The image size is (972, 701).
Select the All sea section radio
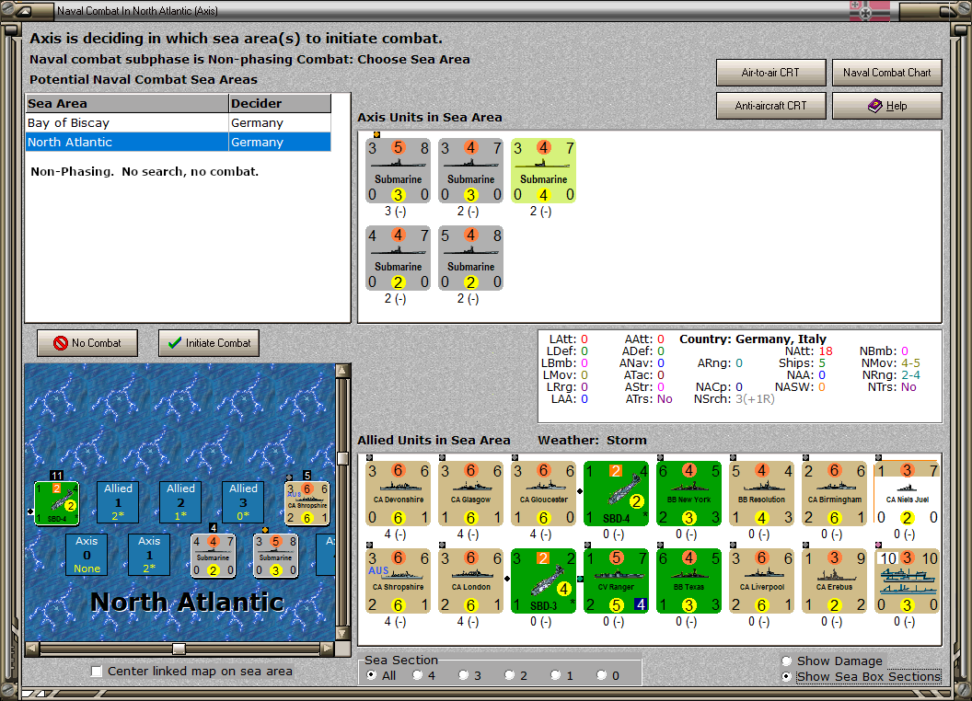pyautogui.click(x=371, y=675)
